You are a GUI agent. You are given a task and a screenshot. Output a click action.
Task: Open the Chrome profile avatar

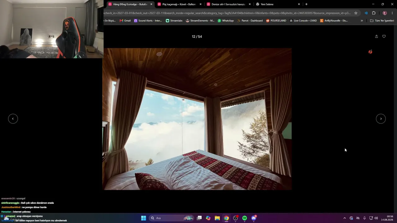(385, 13)
